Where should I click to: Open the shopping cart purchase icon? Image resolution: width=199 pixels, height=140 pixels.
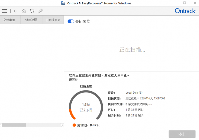tap(32, 11)
